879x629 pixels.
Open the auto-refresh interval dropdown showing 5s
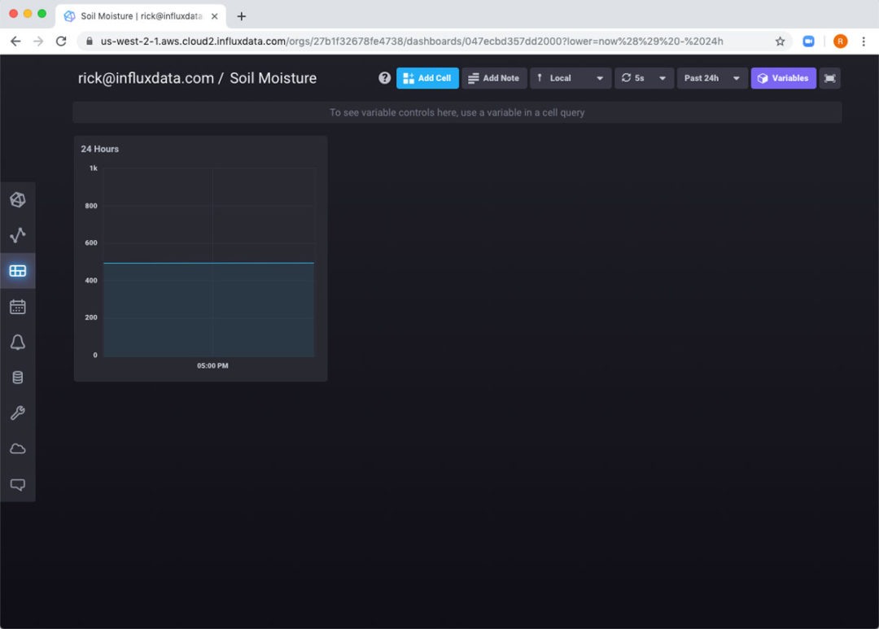click(644, 78)
